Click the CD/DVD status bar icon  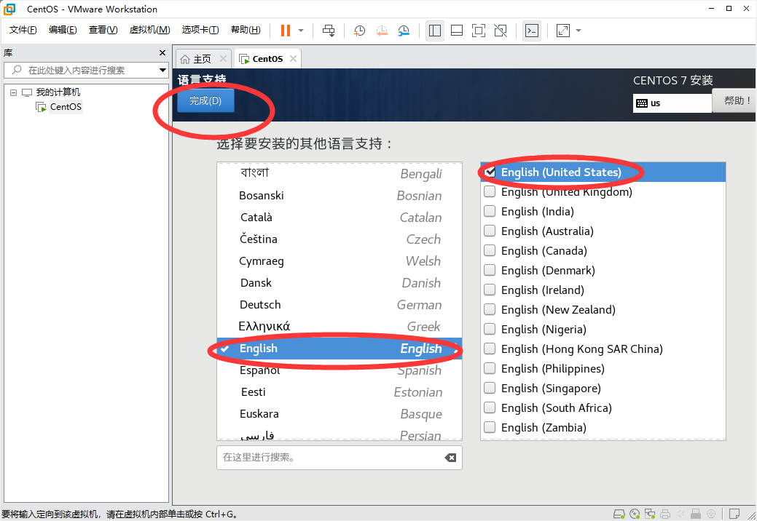[635, 514]
